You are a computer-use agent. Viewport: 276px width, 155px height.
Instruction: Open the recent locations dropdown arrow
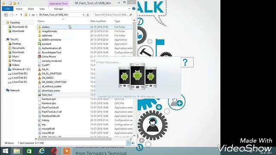tap(16, 15)
